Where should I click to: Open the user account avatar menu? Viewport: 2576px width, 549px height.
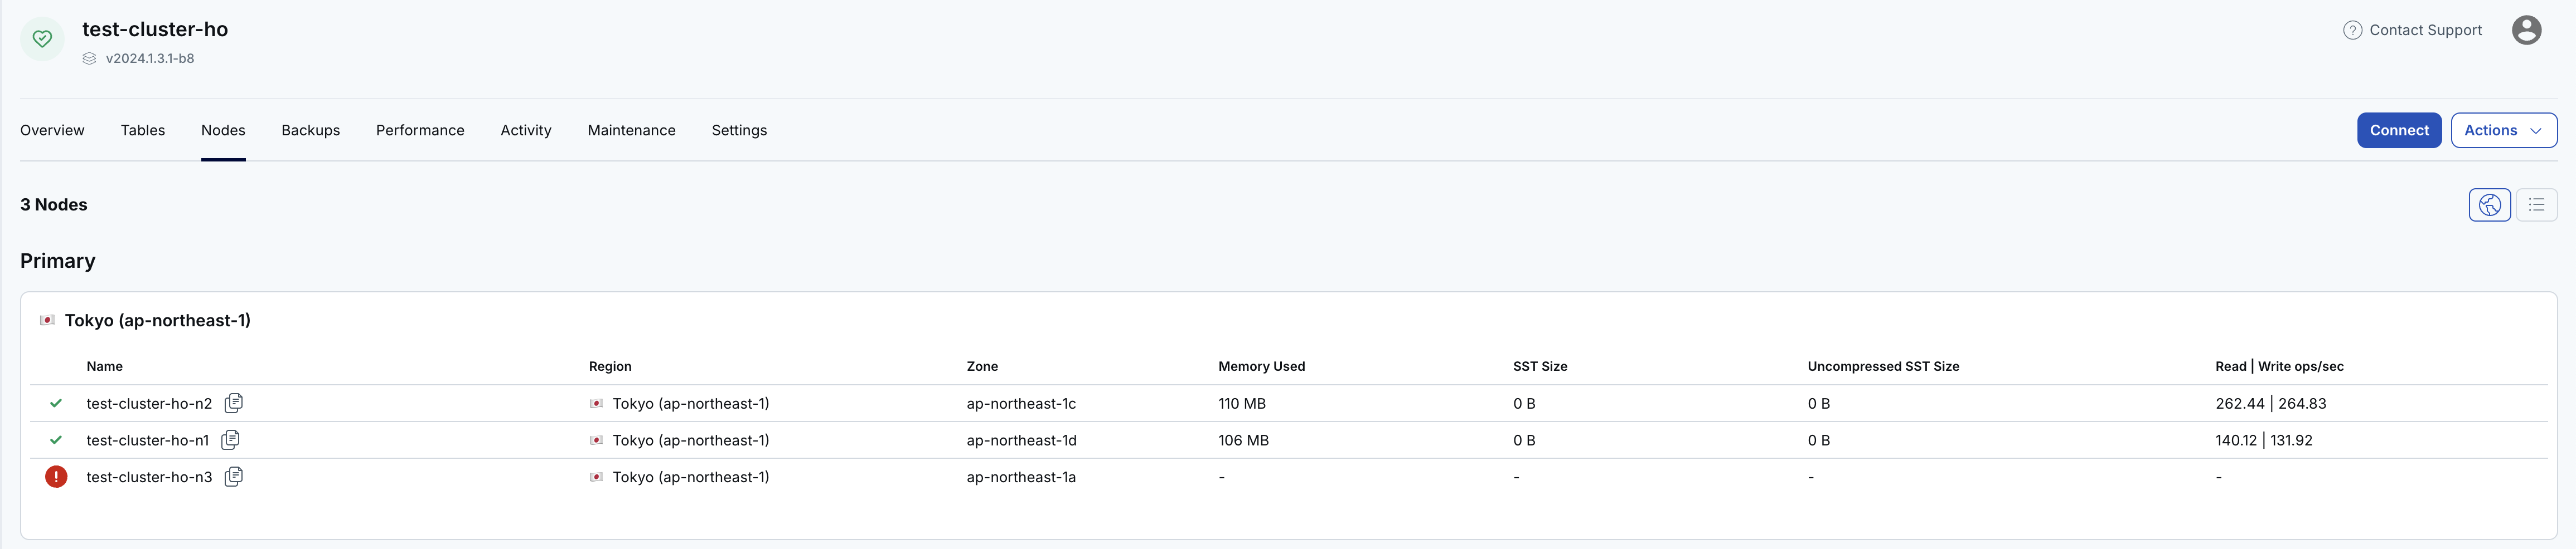(2526, 30)
